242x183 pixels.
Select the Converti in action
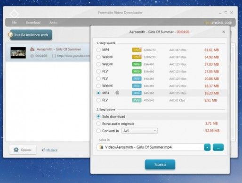point(98,131)
